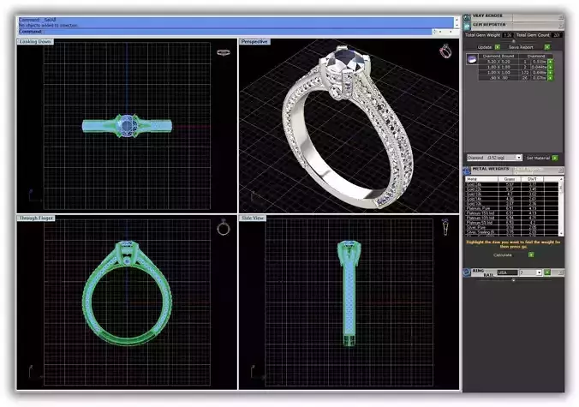This screenshot has width=579, height=407.
Task: Click the slider handle under Total Gem Weight
Action: (x=514, y=41)
